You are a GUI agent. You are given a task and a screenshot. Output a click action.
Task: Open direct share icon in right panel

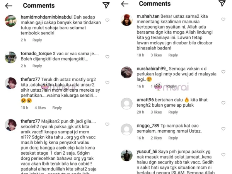(222, 3)
